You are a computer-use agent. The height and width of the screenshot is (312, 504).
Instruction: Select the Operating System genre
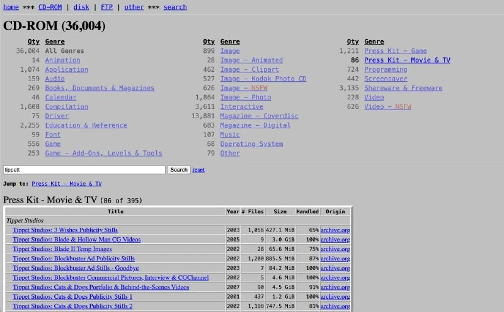pyautogui.click(x=251, y=144)
